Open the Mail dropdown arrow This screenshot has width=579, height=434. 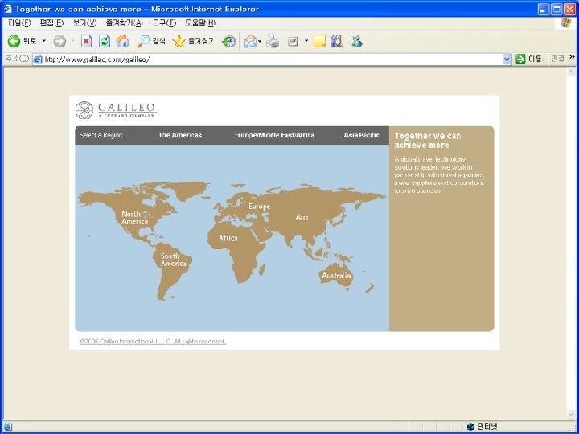260,41
